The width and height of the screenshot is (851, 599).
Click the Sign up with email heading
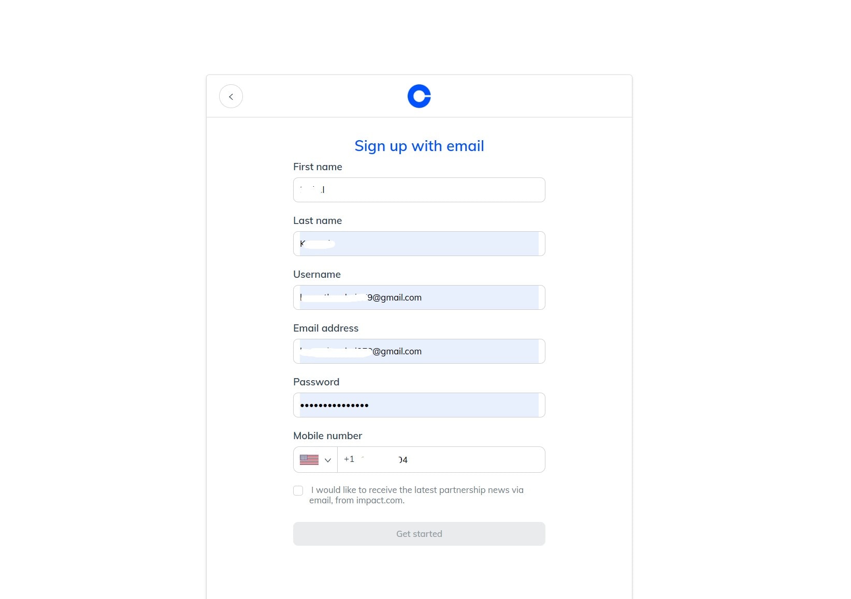tap(419, 146)
